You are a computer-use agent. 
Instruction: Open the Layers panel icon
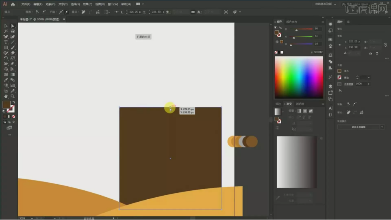330,86
